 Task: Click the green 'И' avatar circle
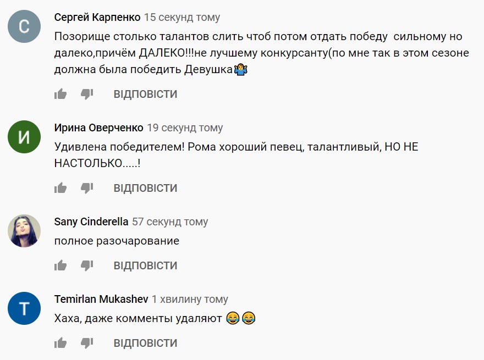[24, 137]
